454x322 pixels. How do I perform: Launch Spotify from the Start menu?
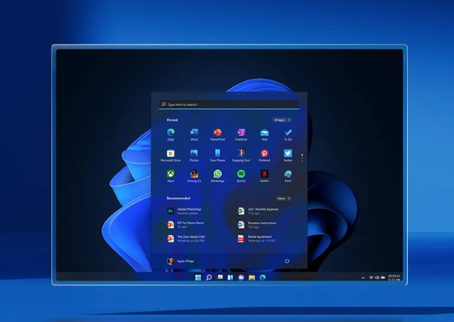(x=241, y=176)
